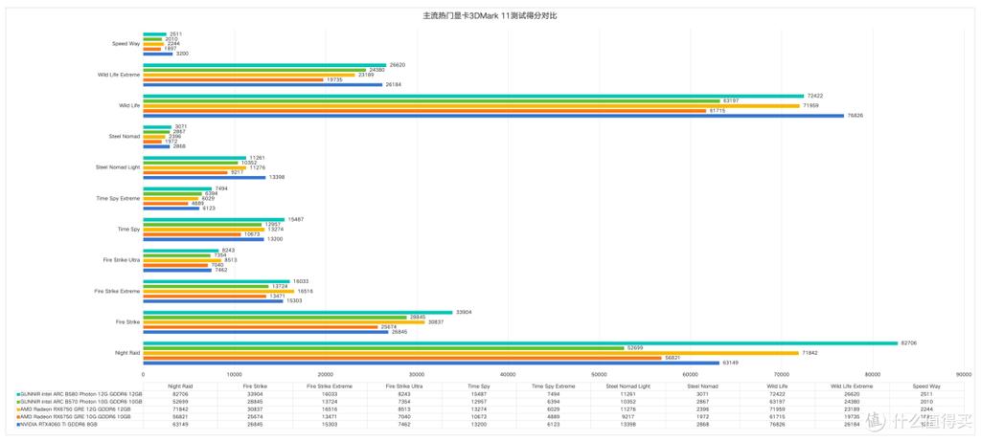The width and height of the screenshot is (981, 441).
Task: Click the orange RX6750 GRE 10G legend swatch
Action: 19,416
